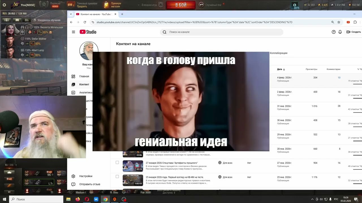Click the YouTube Studio logo
This screenshot has width=362, height=203.
[x=88, y=32]
